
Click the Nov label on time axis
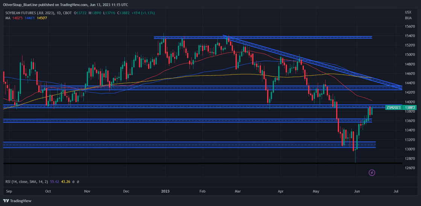click(87, 191)
